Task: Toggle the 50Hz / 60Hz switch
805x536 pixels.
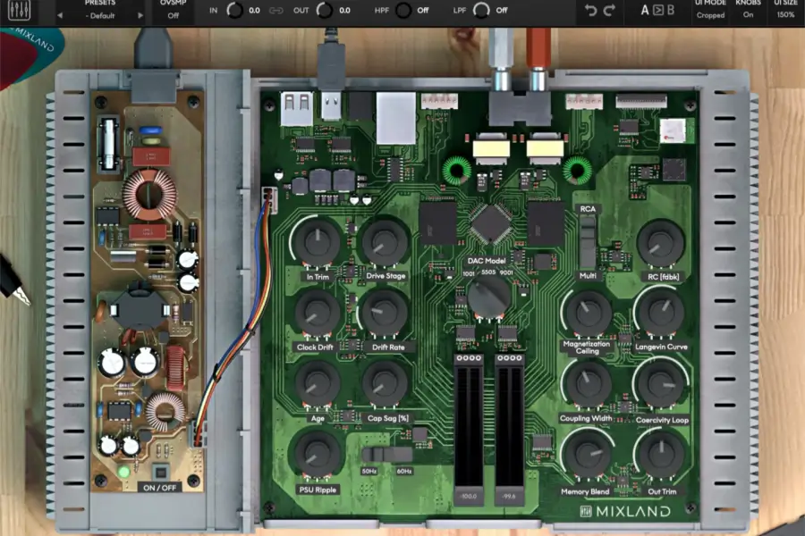Action: tap(386, 455)
